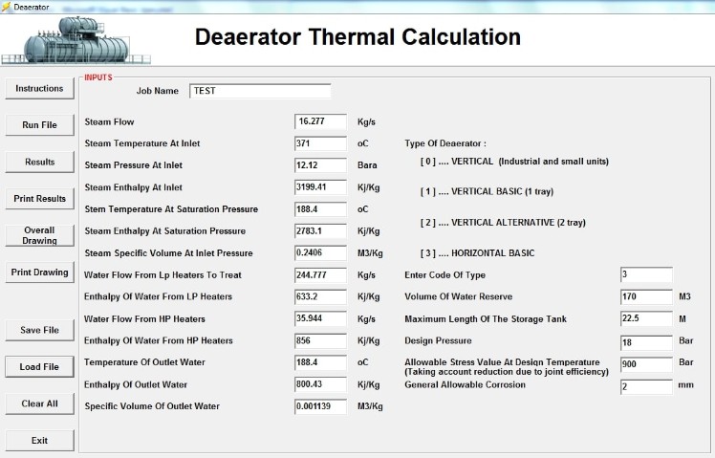Click Temperature Of Outlet Water field

point(320,362)
